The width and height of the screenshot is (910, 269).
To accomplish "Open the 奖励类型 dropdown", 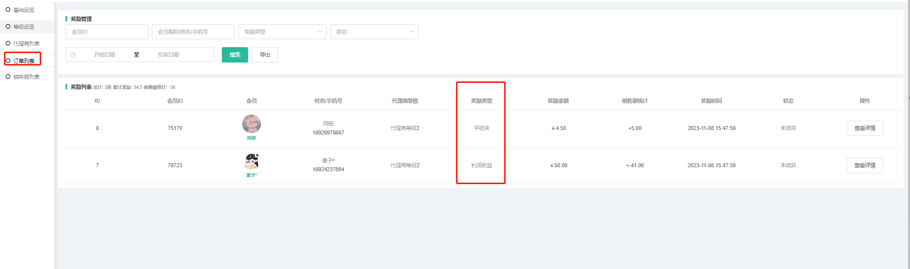I will tap(282, 32).
